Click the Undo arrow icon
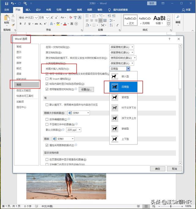Screen dimensions: 196x209 [x=13, y=3]
